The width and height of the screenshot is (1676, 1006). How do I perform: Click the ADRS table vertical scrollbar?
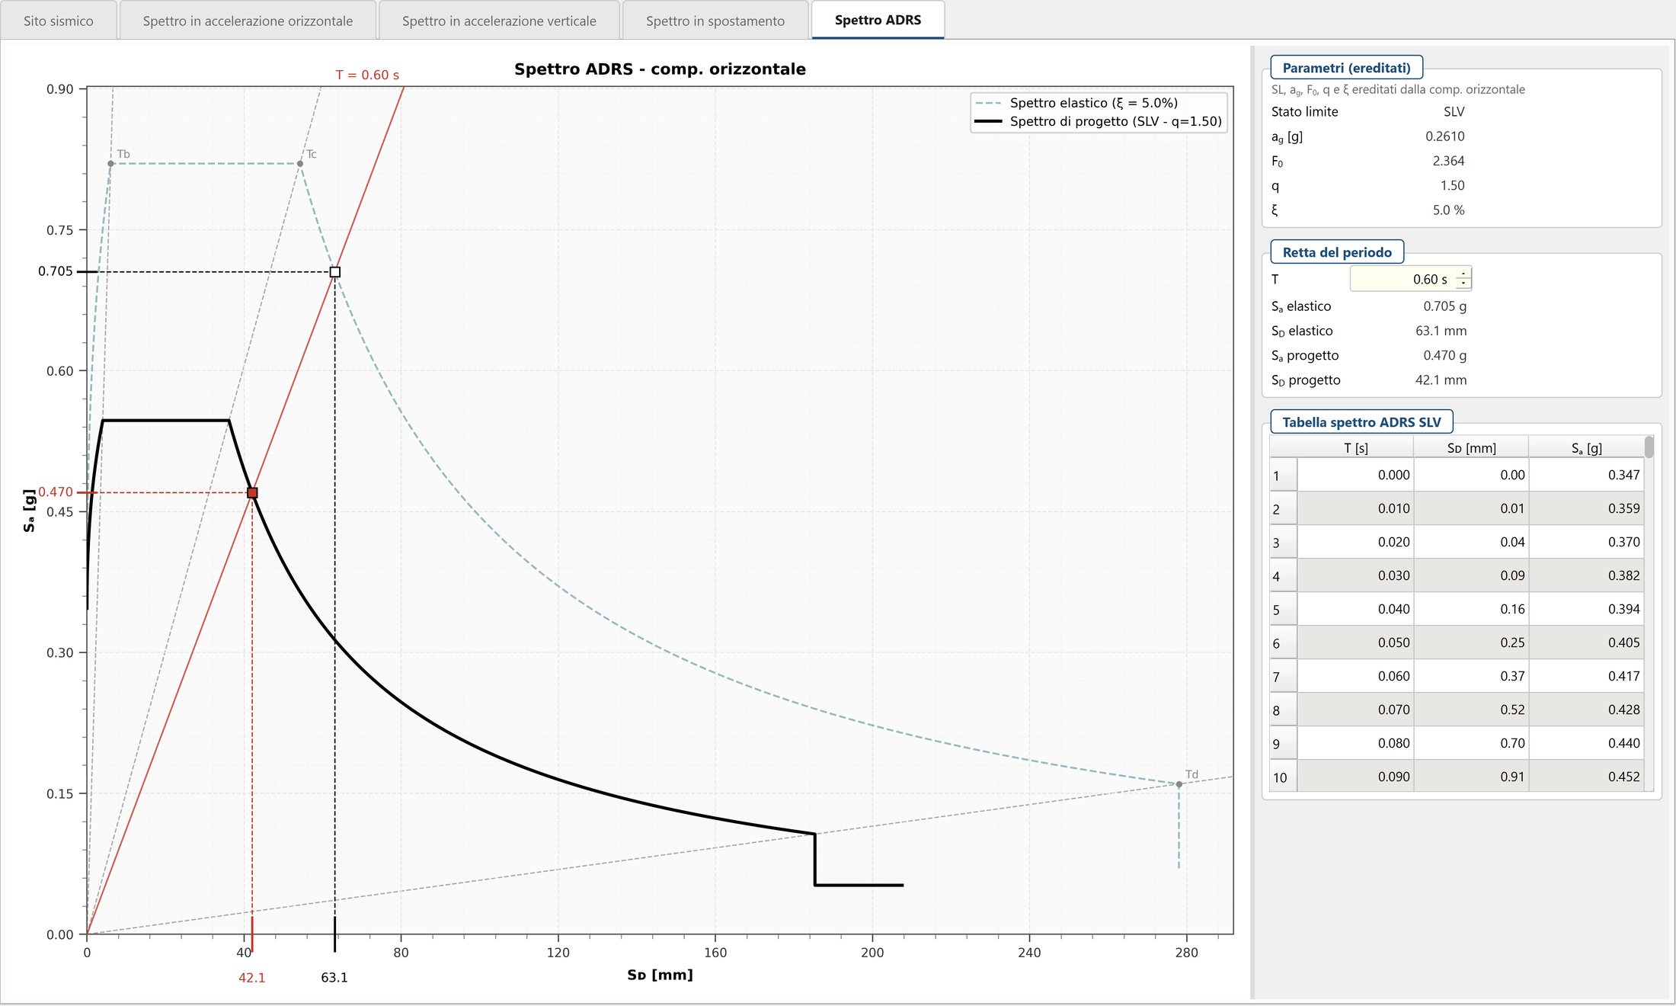click(x=1649, y=613)
